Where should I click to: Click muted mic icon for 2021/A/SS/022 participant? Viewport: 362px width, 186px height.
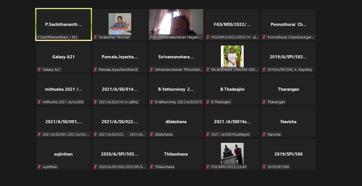(96, 135)
